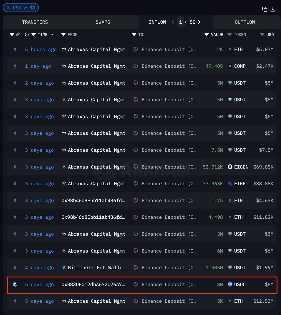The image size is (281, 315).
Task: Open Abraxas Capital Mgmt in the 5 hours ago row
Action: [97, 49]
